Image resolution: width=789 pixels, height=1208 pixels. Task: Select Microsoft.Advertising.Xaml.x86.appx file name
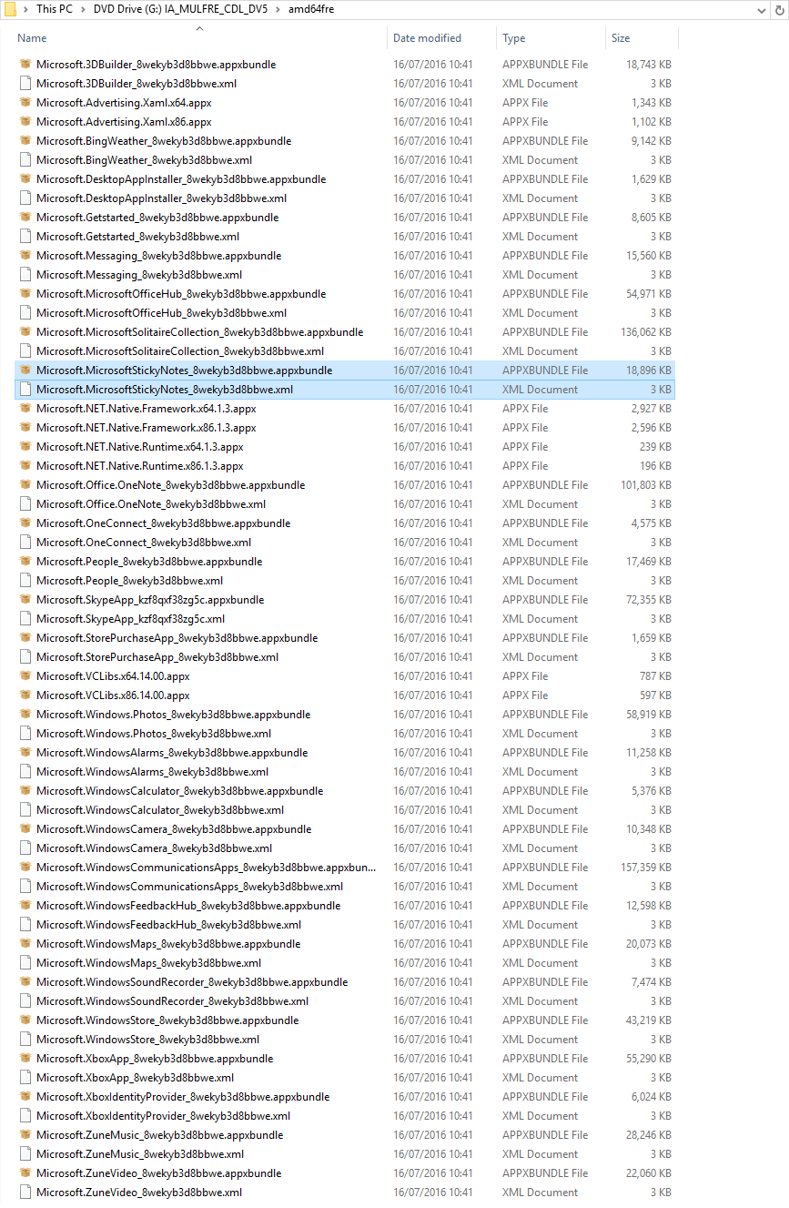[x=124, y=122]
